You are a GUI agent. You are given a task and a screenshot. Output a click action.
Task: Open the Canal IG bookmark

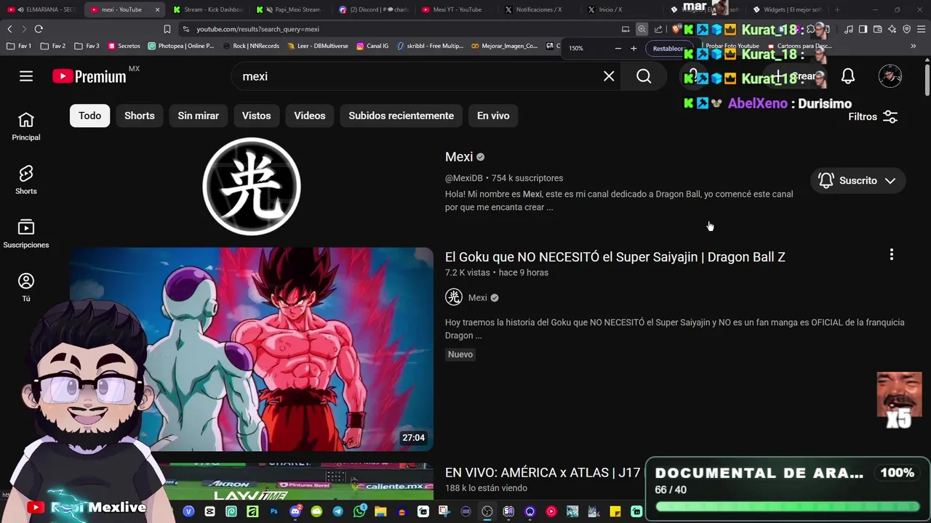(x=372, y=46)
